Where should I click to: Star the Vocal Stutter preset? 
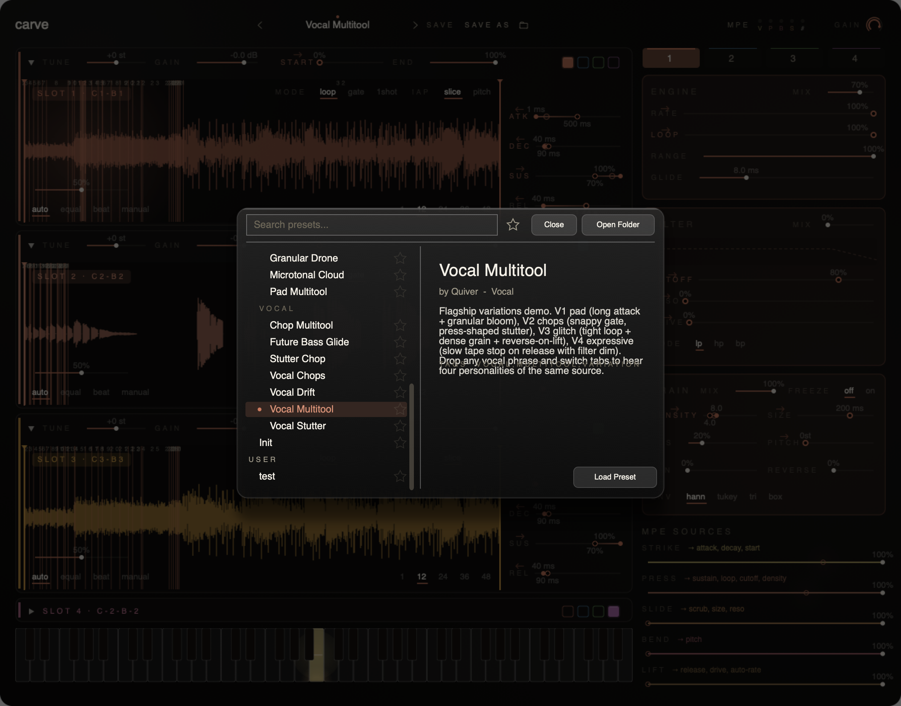tap(400, 426)
